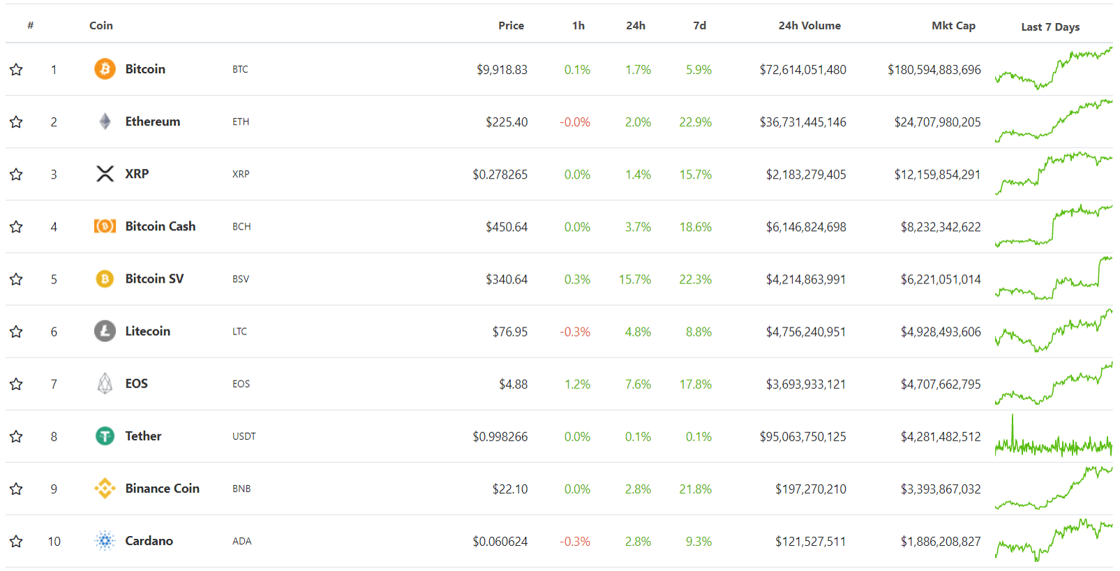Viewport: 1120px width, 571px height.
Task: Click the Bitcoin orange logo icon
Action: (105, 69)
